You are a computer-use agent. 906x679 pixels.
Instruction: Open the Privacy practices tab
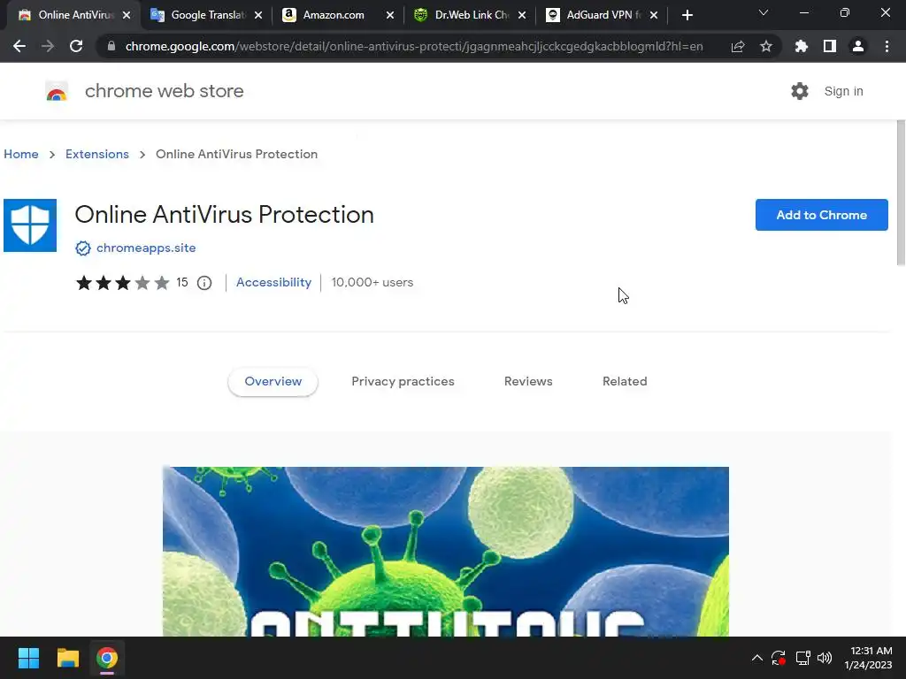click(403, 382)
